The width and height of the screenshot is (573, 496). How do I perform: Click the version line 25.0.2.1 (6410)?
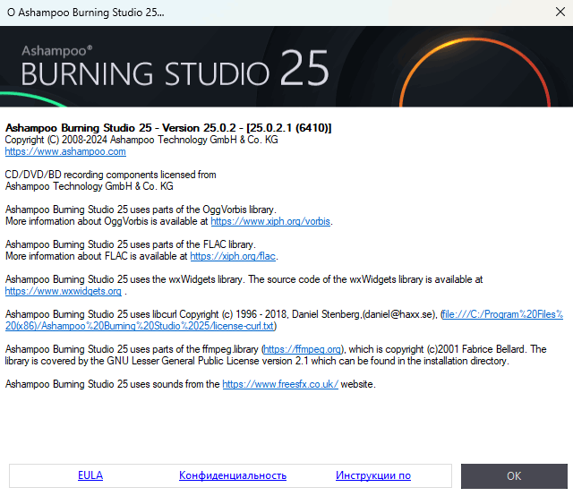click(x=168, y=127)
